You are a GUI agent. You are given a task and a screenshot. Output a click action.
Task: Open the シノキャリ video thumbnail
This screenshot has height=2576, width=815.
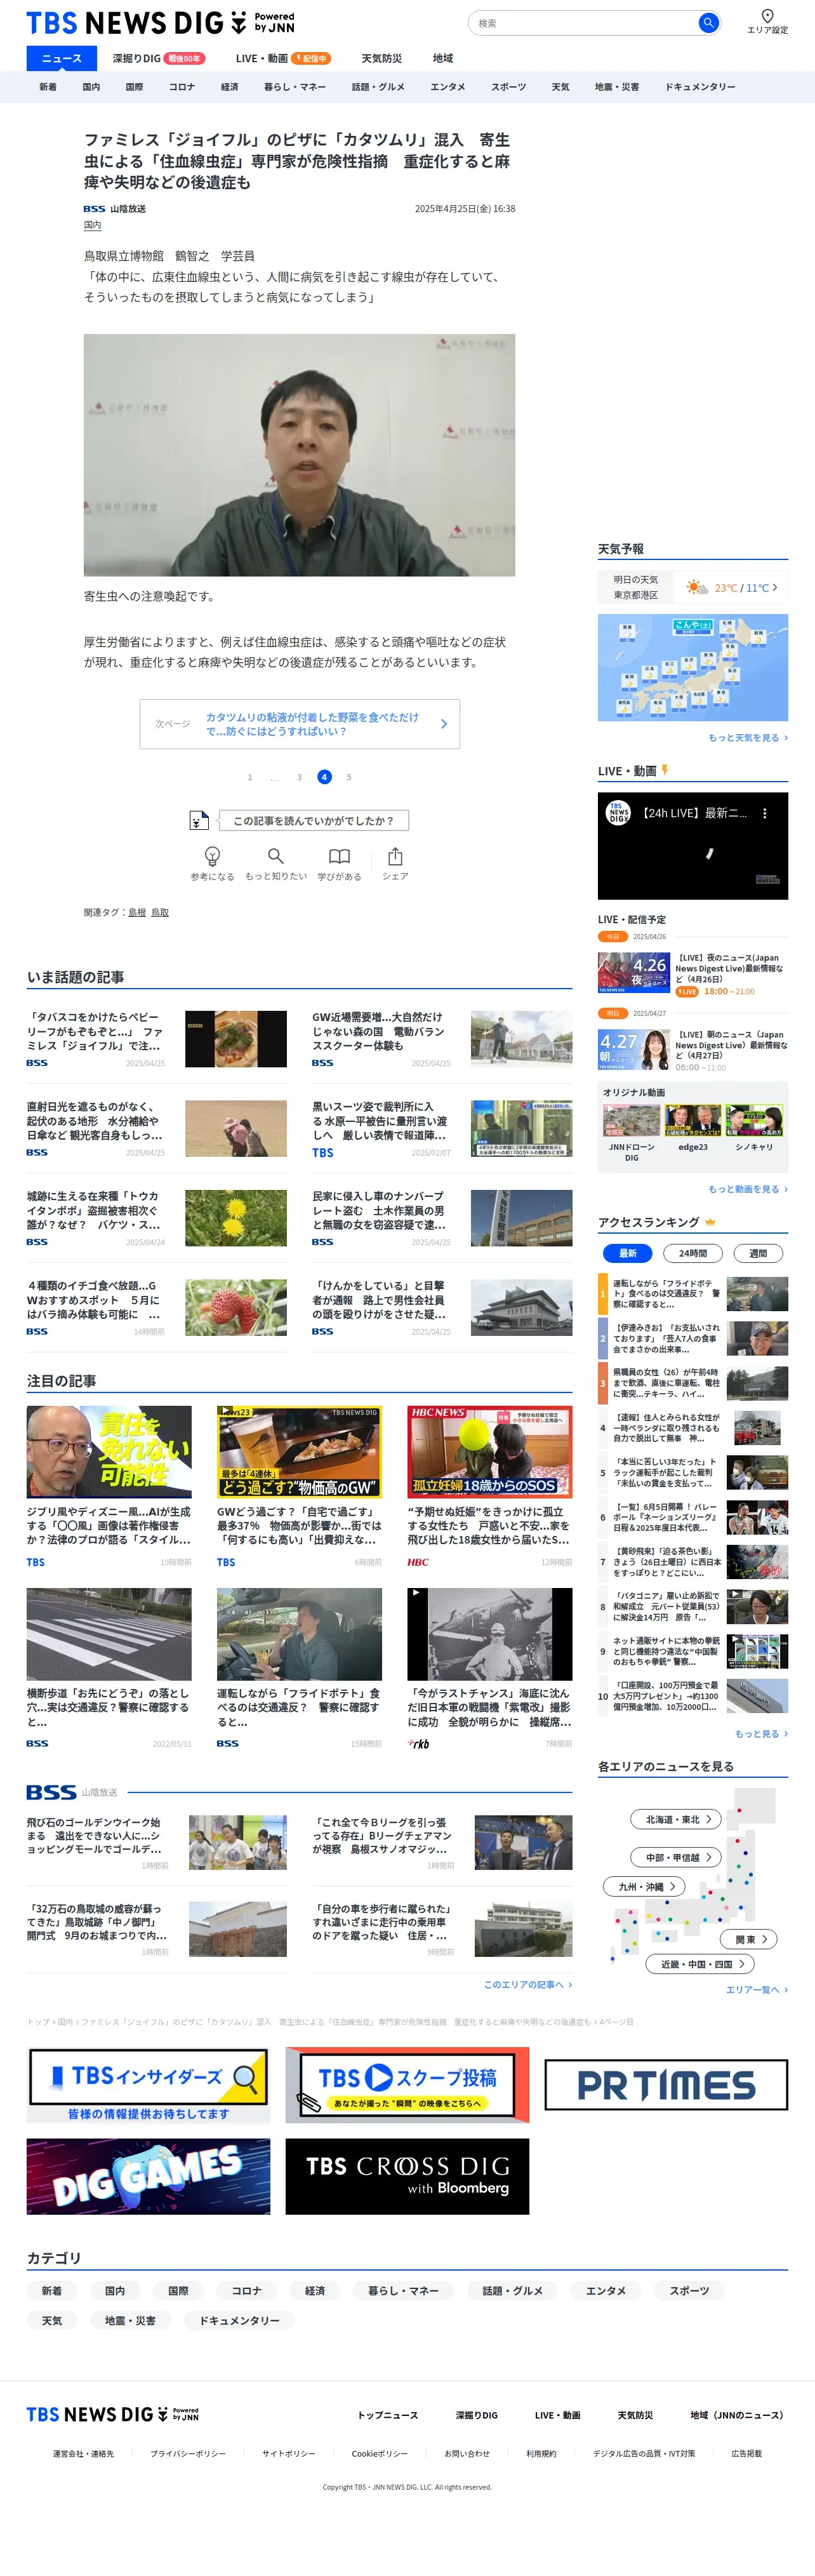tap(754, 1121)
